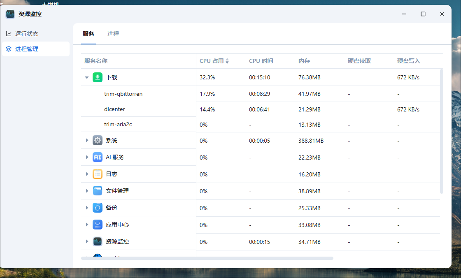The height and width of the screenshot is (278, 461).
Task: Expand the 文件管理 service group
Action: pos(87,191)
